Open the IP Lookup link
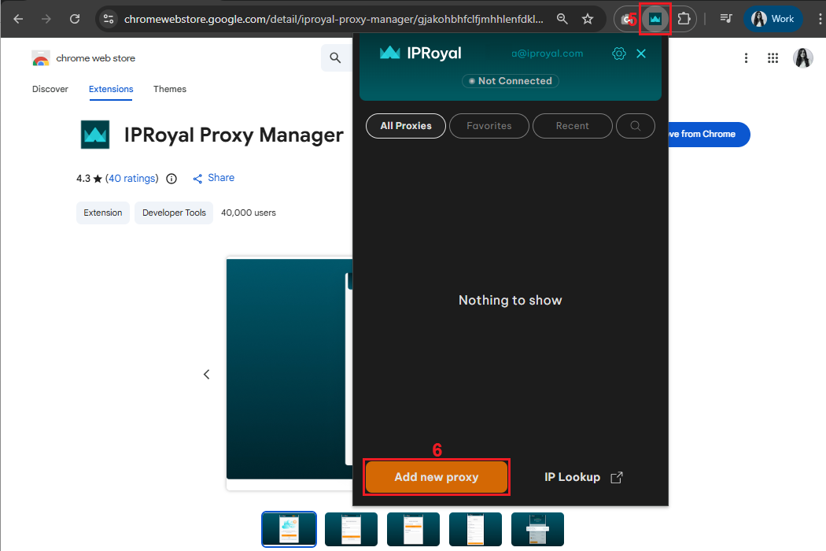The width and height of the screenshot is (826, 551). [x=583, y=477]
